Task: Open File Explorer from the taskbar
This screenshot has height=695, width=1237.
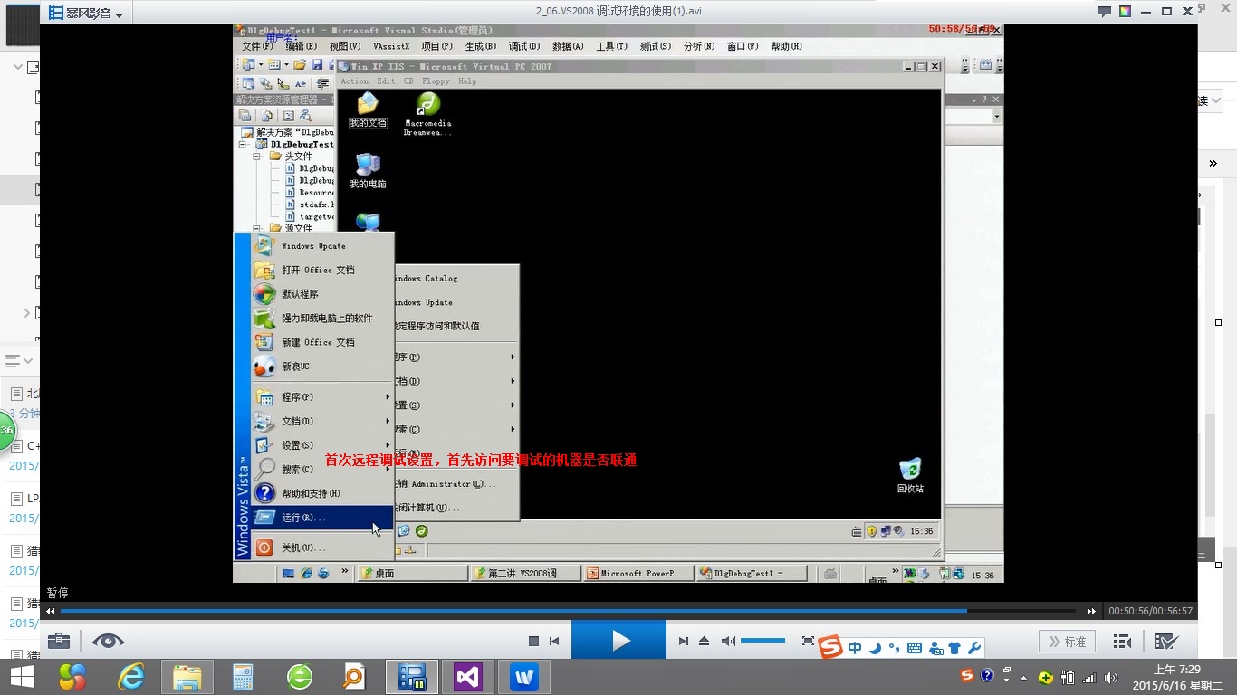Action: (187, 677)
